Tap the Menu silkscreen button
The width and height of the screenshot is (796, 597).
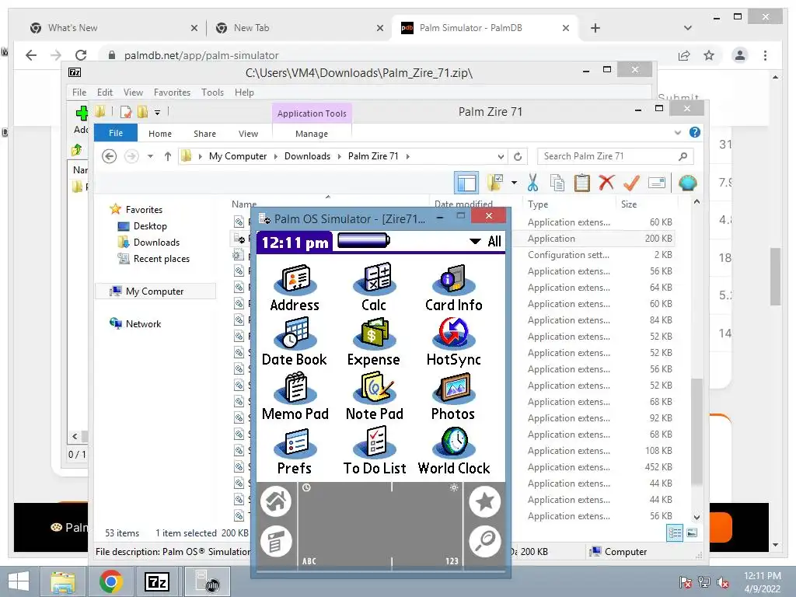[276, 541]
